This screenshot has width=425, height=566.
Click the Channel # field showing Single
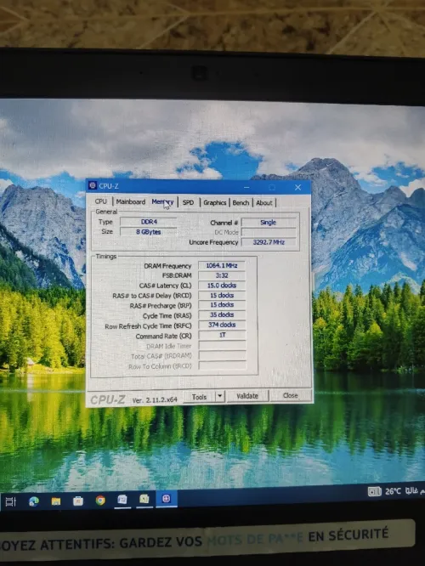coord(269,223)
